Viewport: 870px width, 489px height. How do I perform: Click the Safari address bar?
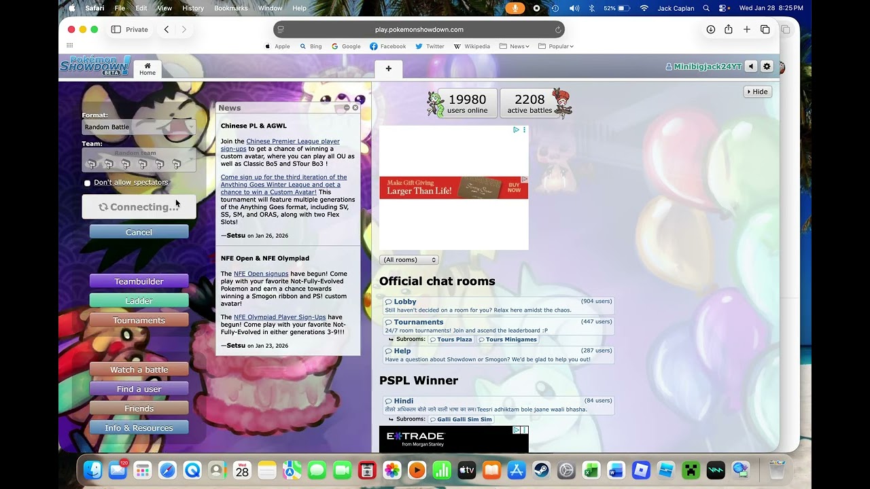tap(419, 30)
